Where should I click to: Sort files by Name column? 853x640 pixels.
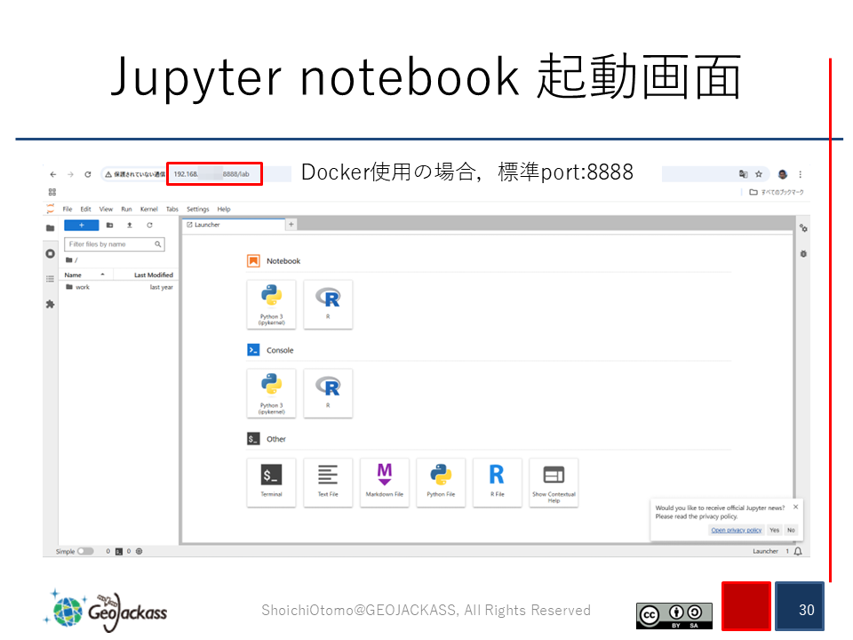coord(85,275)
